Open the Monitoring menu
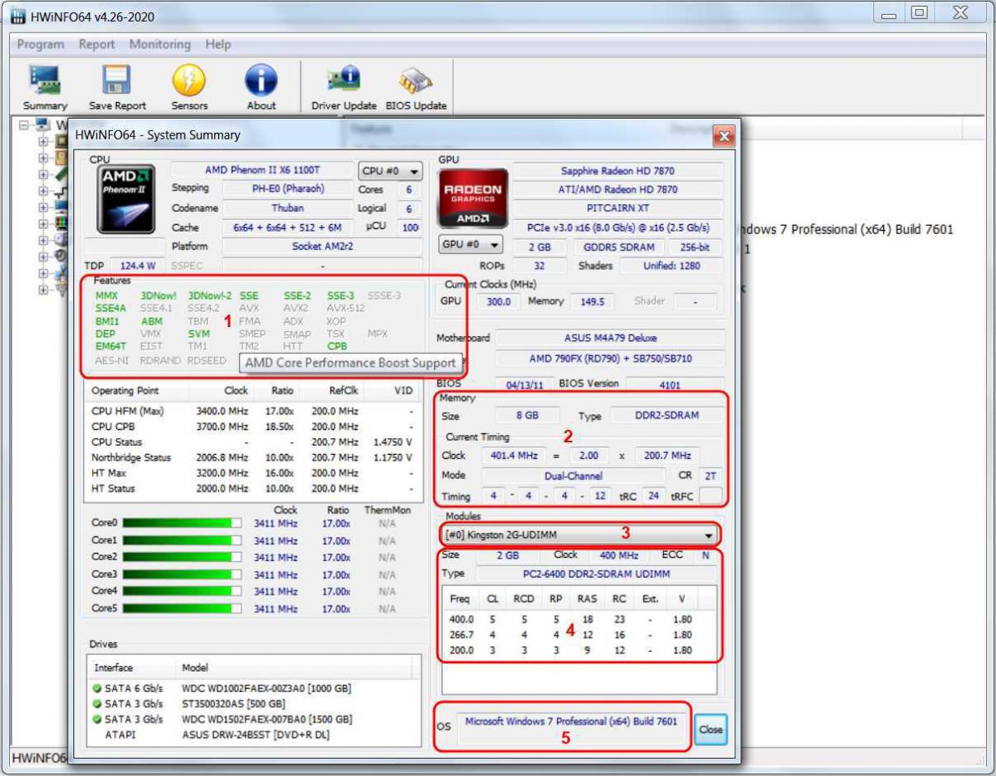 (x=160, y=44)
